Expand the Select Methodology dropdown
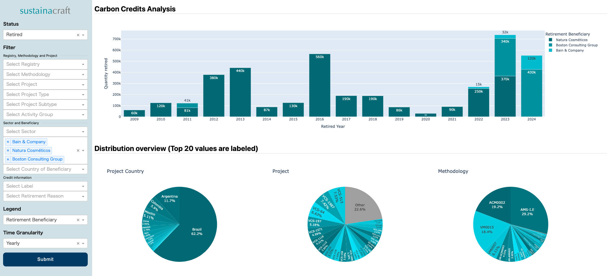 (x=45, y=74)
